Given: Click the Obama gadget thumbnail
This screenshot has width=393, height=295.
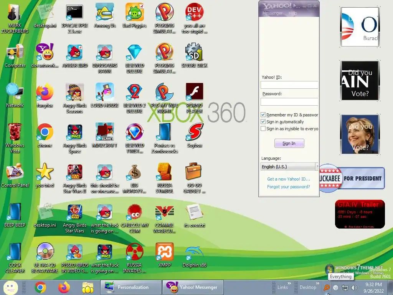Looking at the screenshot, I should (x=360, y=27).
